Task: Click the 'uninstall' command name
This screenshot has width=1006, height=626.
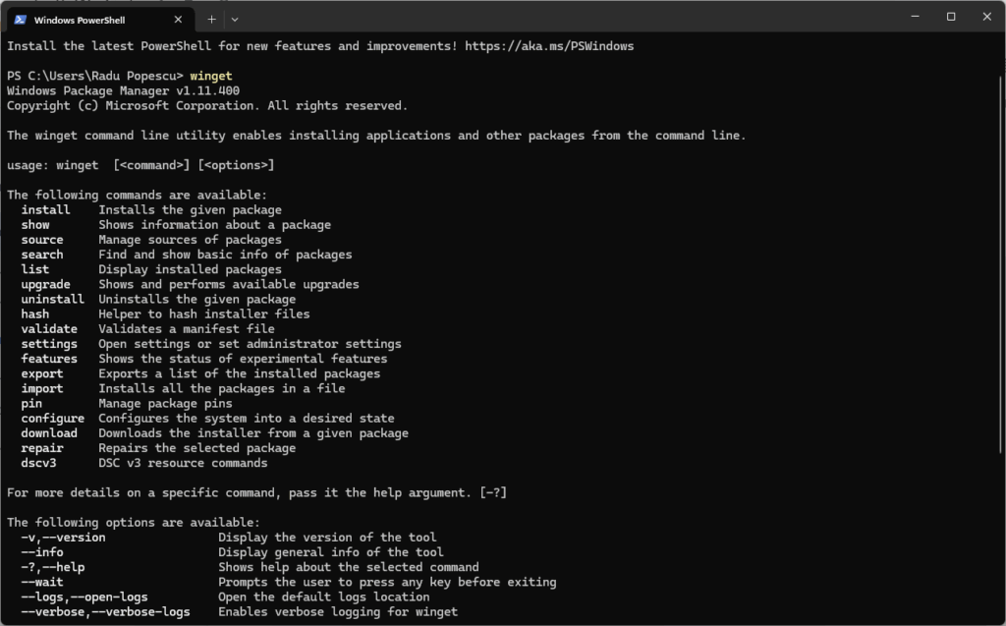Action: click(52, 299)
